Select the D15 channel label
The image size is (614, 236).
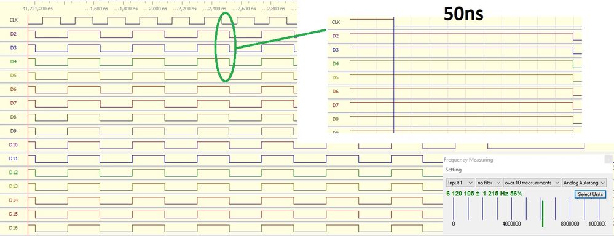point(14,214)
